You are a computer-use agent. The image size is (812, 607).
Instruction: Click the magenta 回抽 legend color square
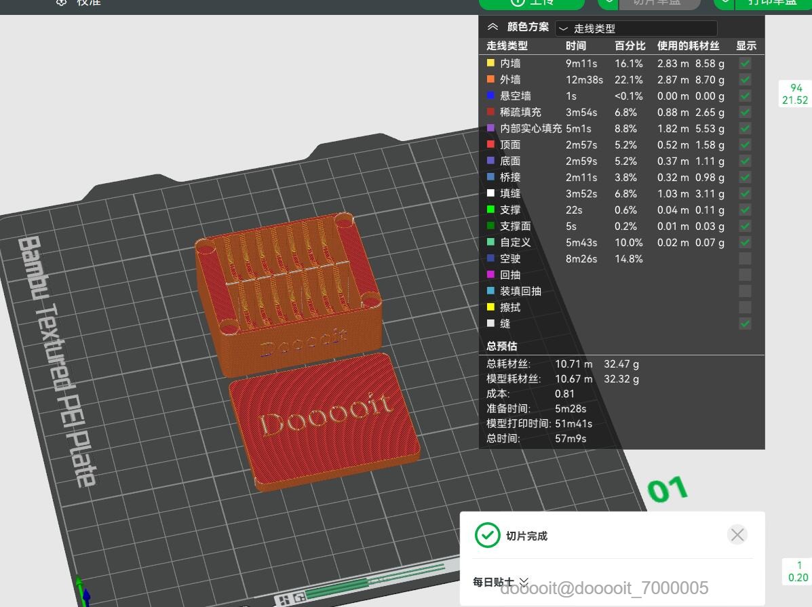tap(490, 275)
